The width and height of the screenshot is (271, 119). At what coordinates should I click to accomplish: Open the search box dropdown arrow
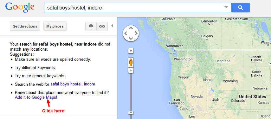226,7
